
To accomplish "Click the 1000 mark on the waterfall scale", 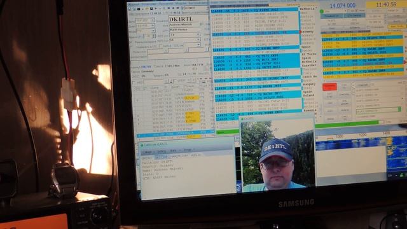I will (339, 136).
